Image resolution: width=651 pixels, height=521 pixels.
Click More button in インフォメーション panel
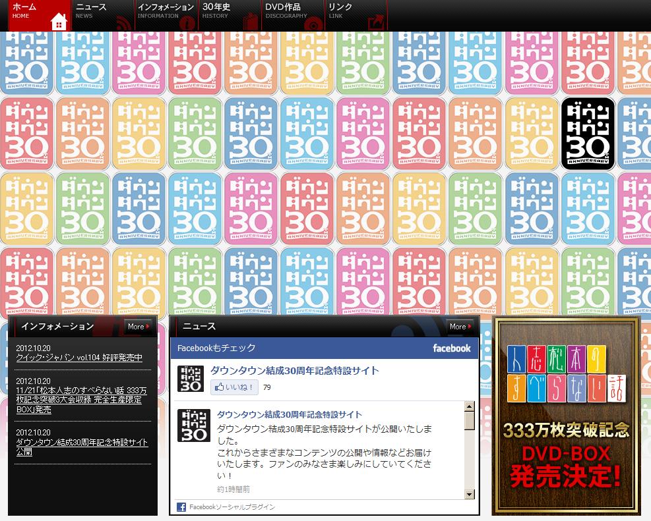click(x=139, y=327)
